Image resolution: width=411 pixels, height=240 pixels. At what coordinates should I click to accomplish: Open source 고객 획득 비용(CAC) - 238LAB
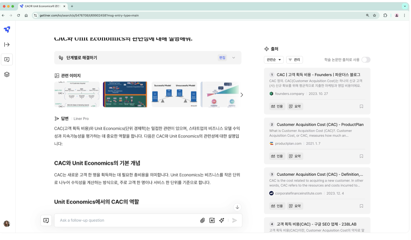pos(316,224)
